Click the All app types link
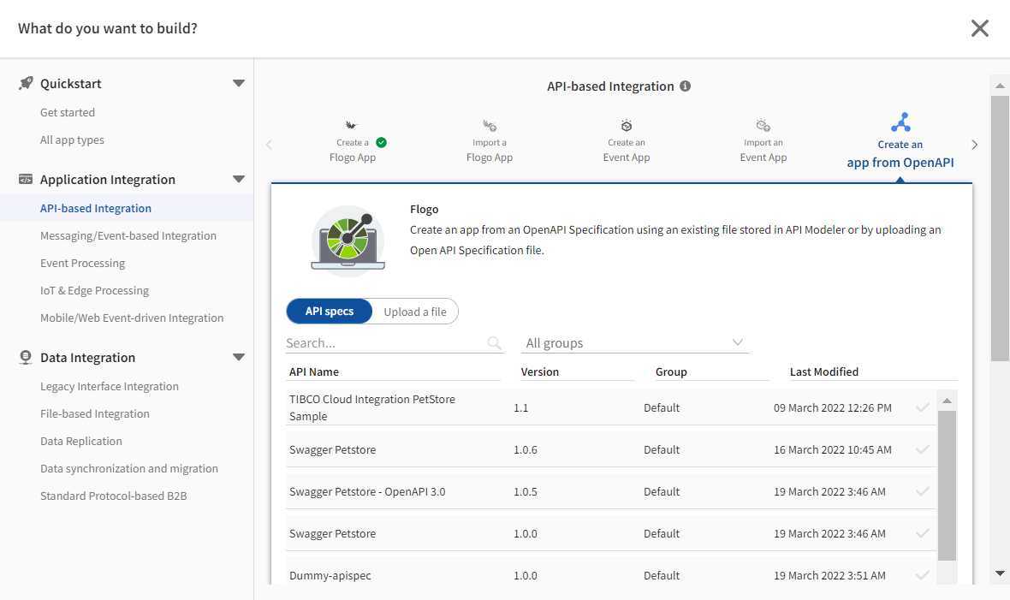Viewport: 1010px width, 600px height. [x=72, y=140]
